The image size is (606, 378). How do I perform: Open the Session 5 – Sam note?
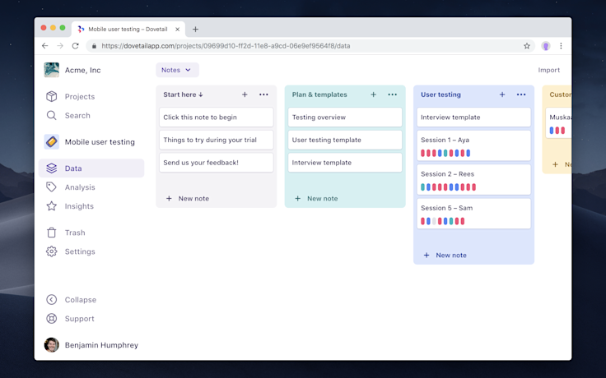473,214
